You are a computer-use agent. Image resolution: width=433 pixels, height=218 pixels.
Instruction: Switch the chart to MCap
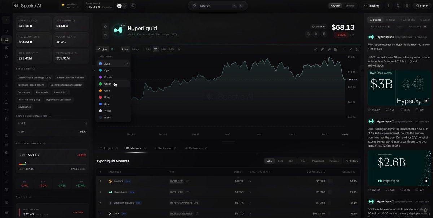pos(135,49)
